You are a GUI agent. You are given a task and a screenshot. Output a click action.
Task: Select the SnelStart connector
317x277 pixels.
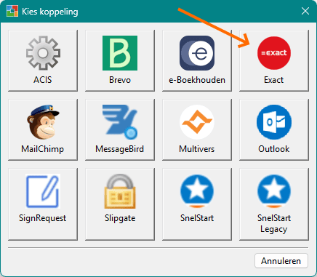pos(197,204)
